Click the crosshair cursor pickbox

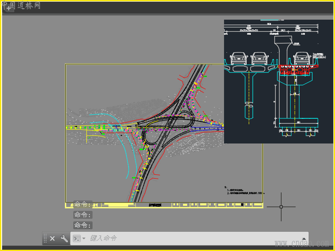click(x=281, y=207)
